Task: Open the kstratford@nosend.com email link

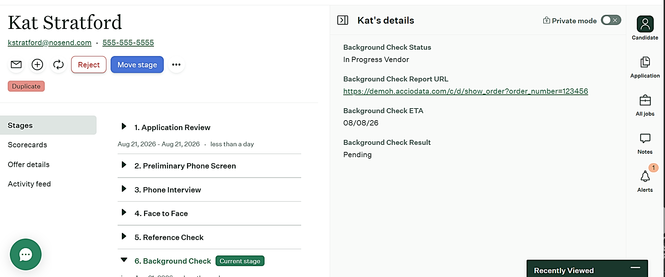Action: pos(50,43)
